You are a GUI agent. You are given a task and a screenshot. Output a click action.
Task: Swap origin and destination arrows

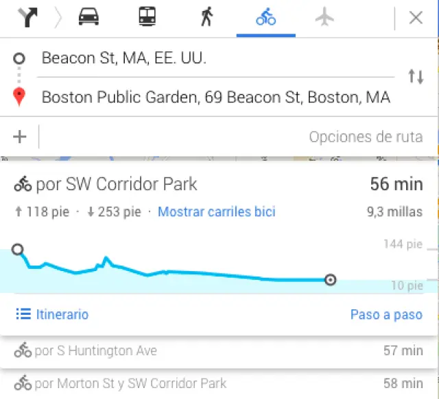point(416,77)
